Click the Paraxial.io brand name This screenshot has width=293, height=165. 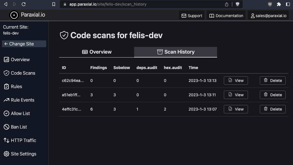(33, 15)
